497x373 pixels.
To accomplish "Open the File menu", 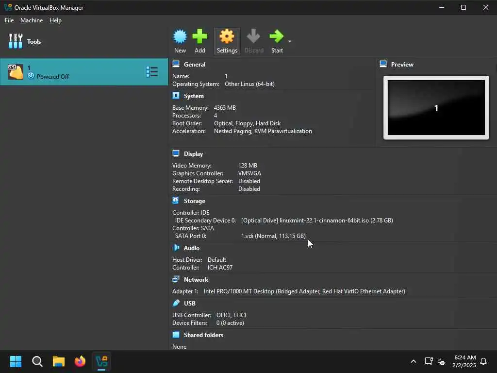I will (x=9, y=20).
